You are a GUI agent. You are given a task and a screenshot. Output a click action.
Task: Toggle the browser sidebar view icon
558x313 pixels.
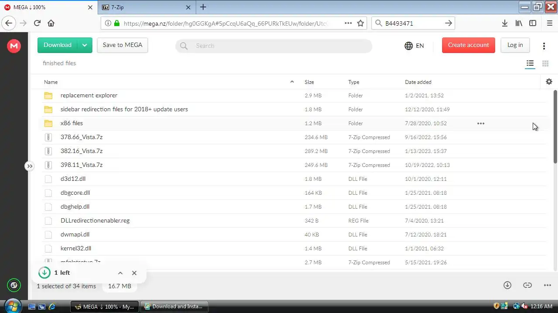[x=533, y=23]
